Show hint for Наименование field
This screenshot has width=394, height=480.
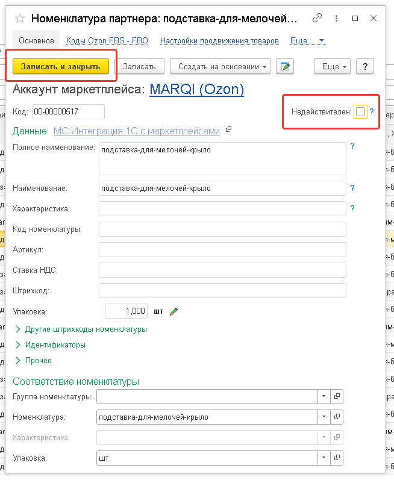click(x=352, y=188)
